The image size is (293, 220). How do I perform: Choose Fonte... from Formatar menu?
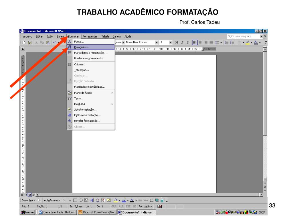[91, 42]
